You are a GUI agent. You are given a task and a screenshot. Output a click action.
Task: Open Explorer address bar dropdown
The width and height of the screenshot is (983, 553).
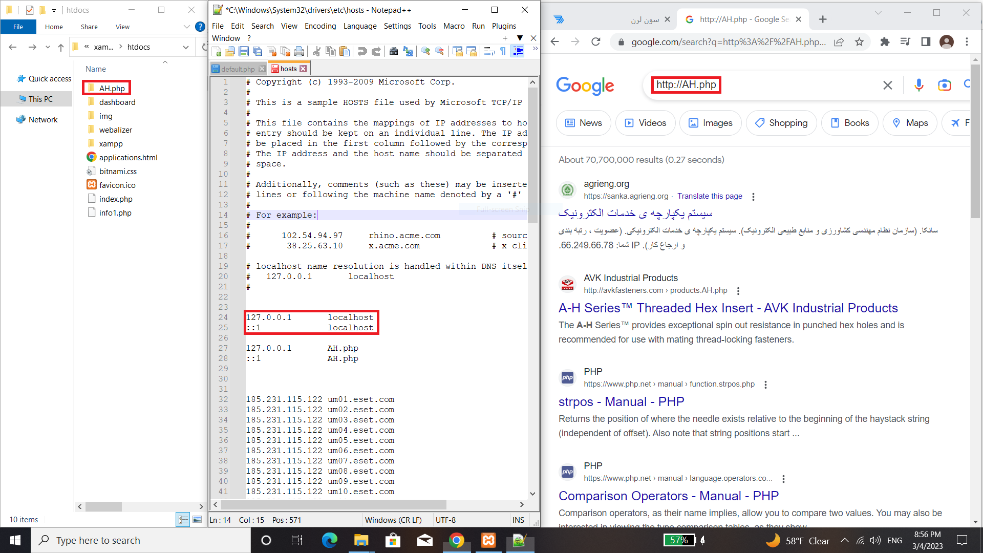point(186,47)
